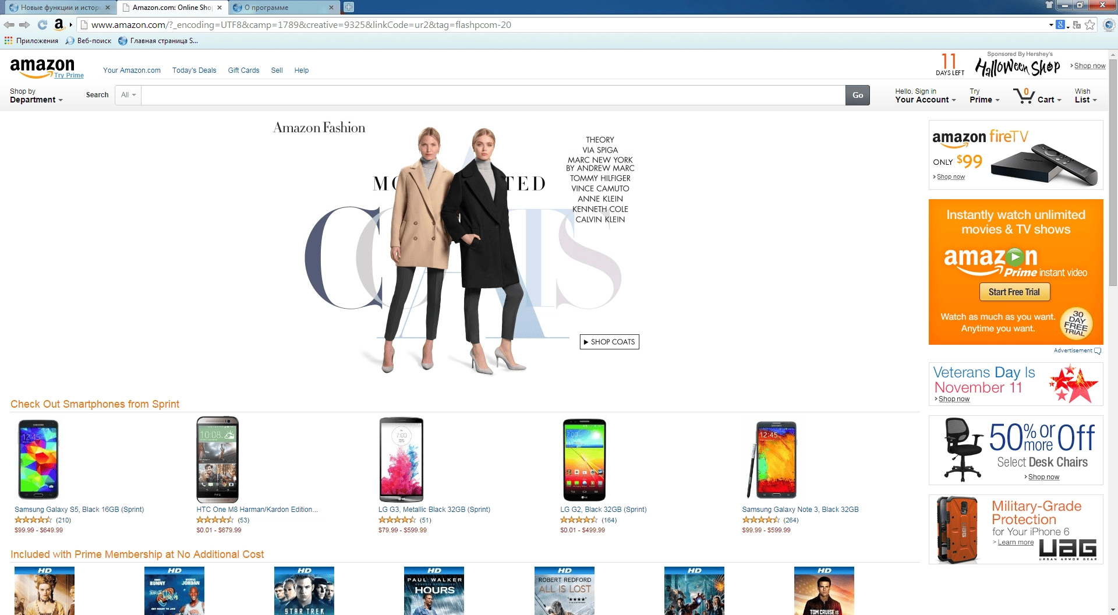Open HTC One M8 phone thumbnail

click(217, 459)
